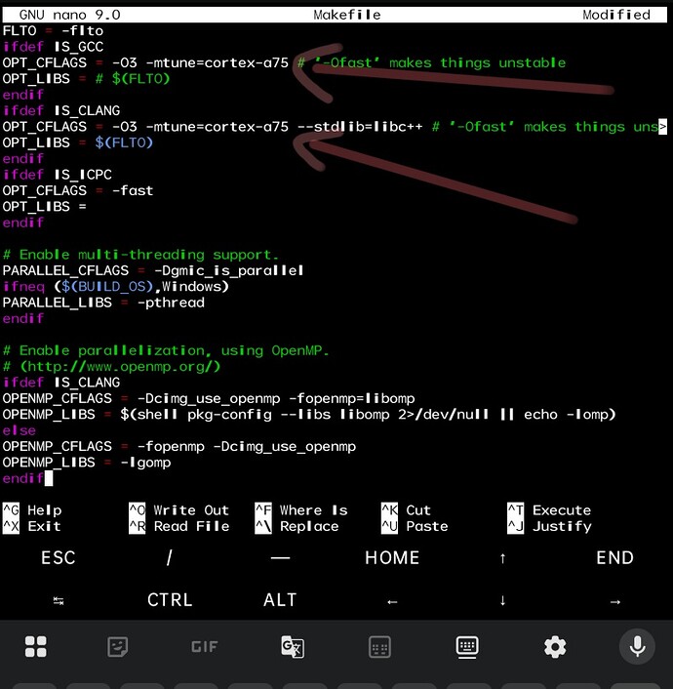Screen dimensions: 673x689
Task: Click '# Enable multi-threading support.' comment
Action: tap(140, 255)
